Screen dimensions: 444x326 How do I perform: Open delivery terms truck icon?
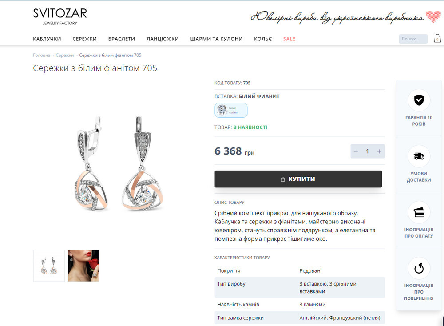click(x=419, y=156)
